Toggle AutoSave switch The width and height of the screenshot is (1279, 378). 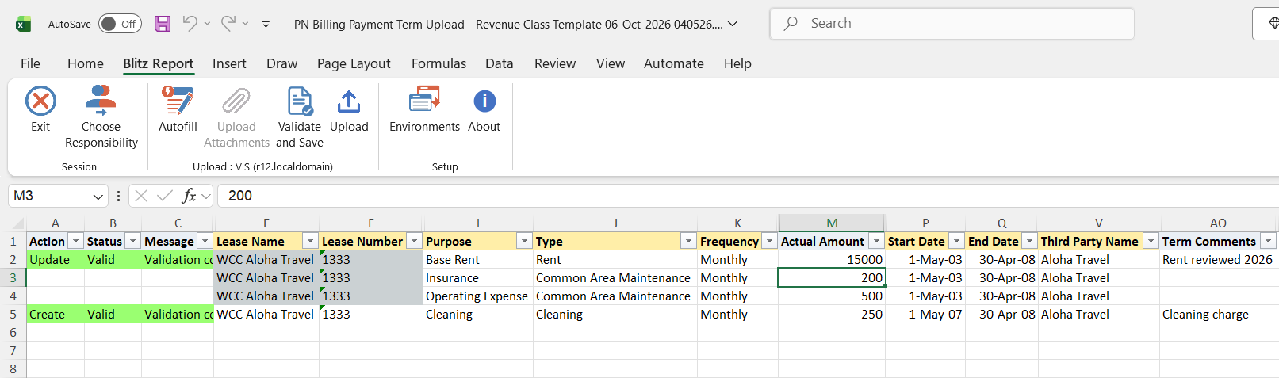coord(120,24)
